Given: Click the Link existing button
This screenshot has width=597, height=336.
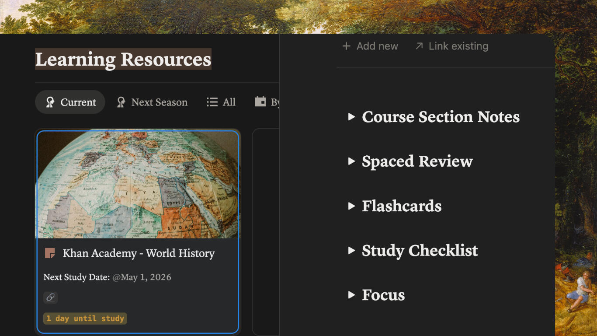Looking at the screenshot, I should click(451, 46).
